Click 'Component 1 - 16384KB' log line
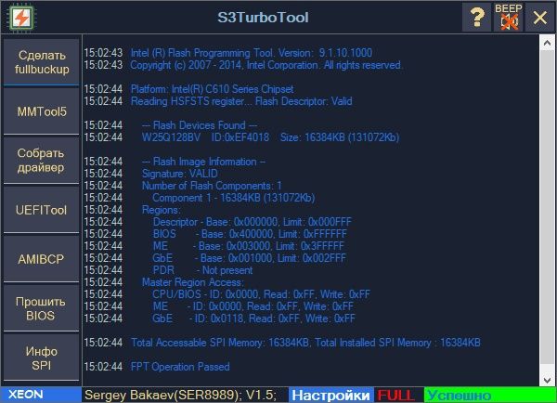The image size is (557, 403). pos(233,198)
